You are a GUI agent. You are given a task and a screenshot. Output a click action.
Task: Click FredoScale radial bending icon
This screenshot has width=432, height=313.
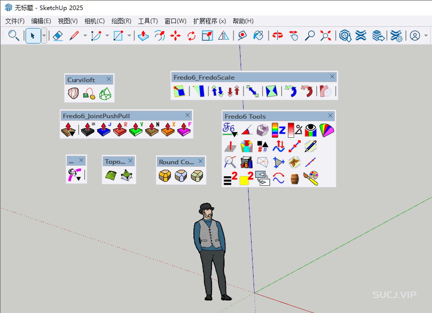[326, 91]
